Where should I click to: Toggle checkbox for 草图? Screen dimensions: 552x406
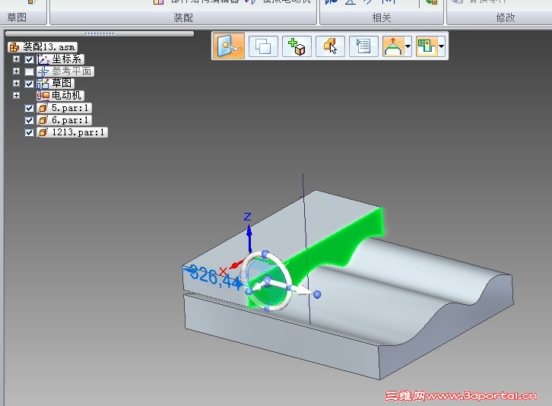(29, 84)
